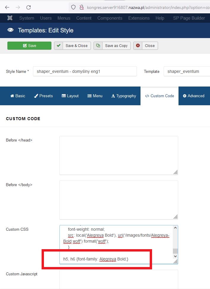Click the Custom CSS label

coord(17,229)
